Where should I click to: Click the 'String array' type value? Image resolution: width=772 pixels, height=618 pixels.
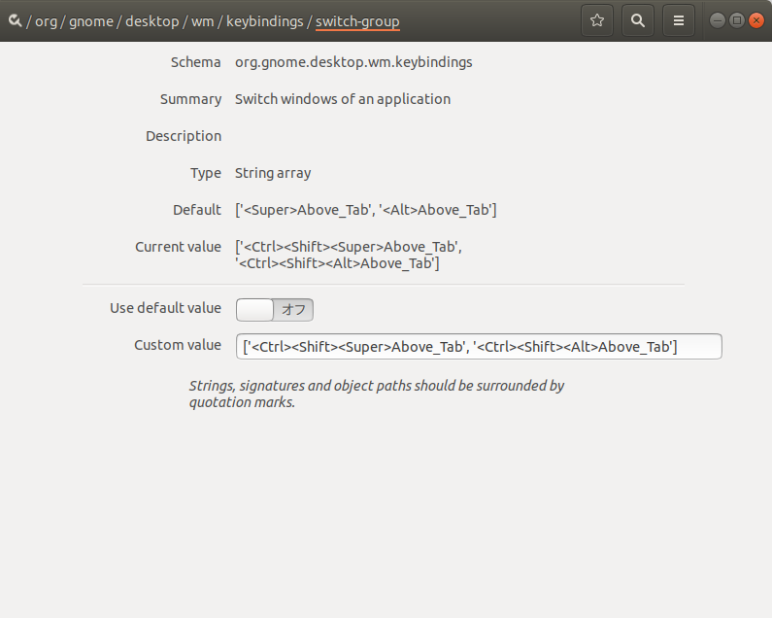273,173
